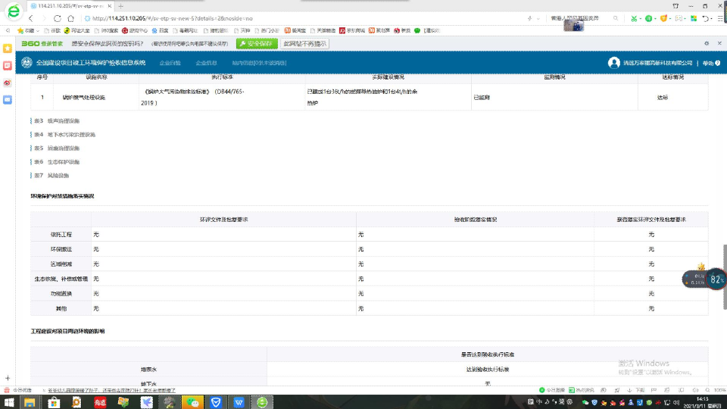The image size is (727, 409).
Task: Click the user avatar icon in header
Action: point(613,62)
